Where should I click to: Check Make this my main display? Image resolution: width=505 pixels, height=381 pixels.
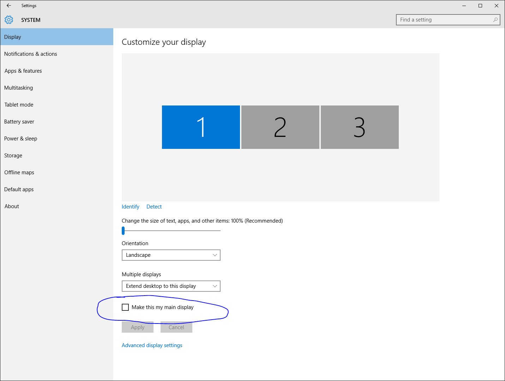click(125, 307)
